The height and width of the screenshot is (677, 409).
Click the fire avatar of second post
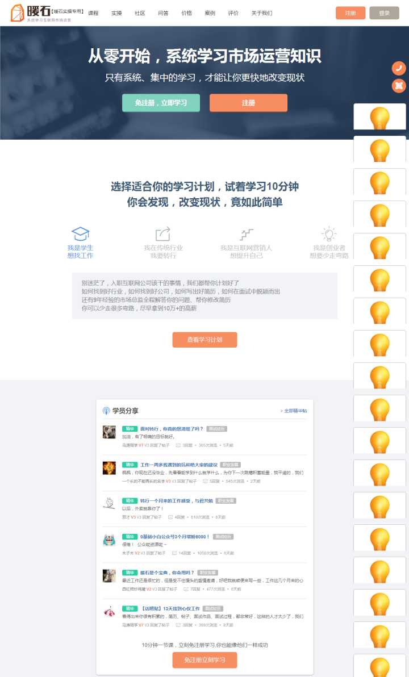click(x=109, y=468)
